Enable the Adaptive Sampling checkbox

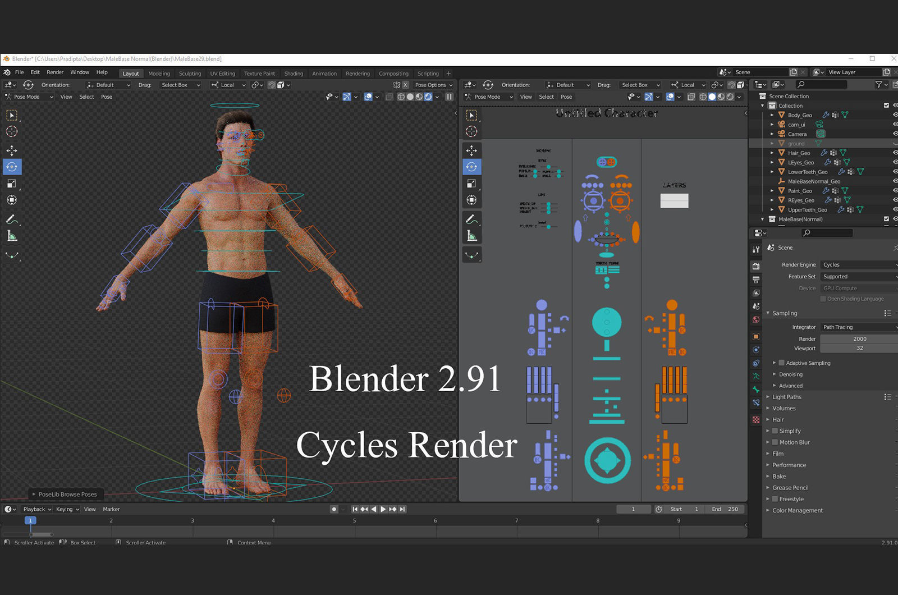(781, 363)
